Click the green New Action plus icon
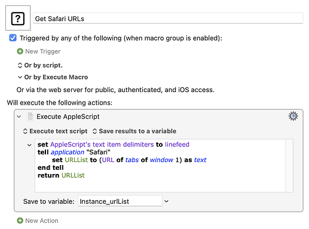 click(20, 221)
